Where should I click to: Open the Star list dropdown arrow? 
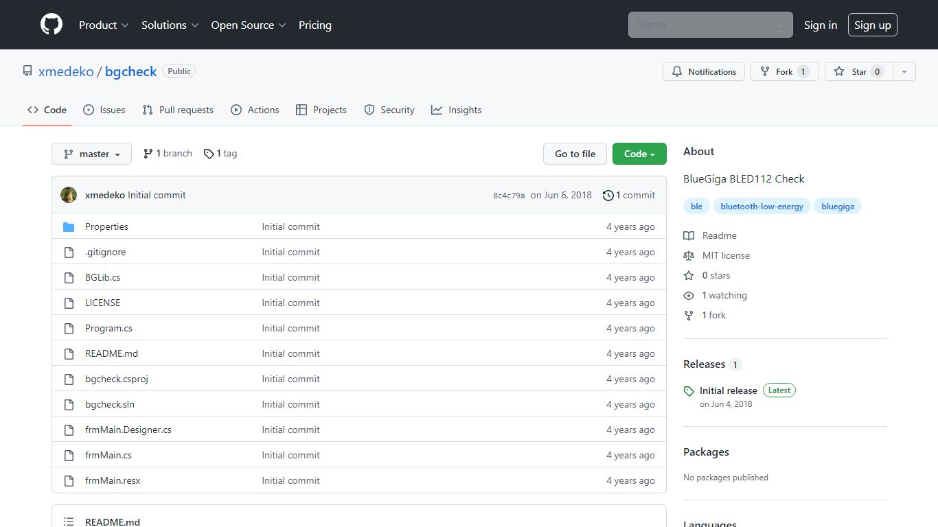pyautogui.click(x=904, y=71)
